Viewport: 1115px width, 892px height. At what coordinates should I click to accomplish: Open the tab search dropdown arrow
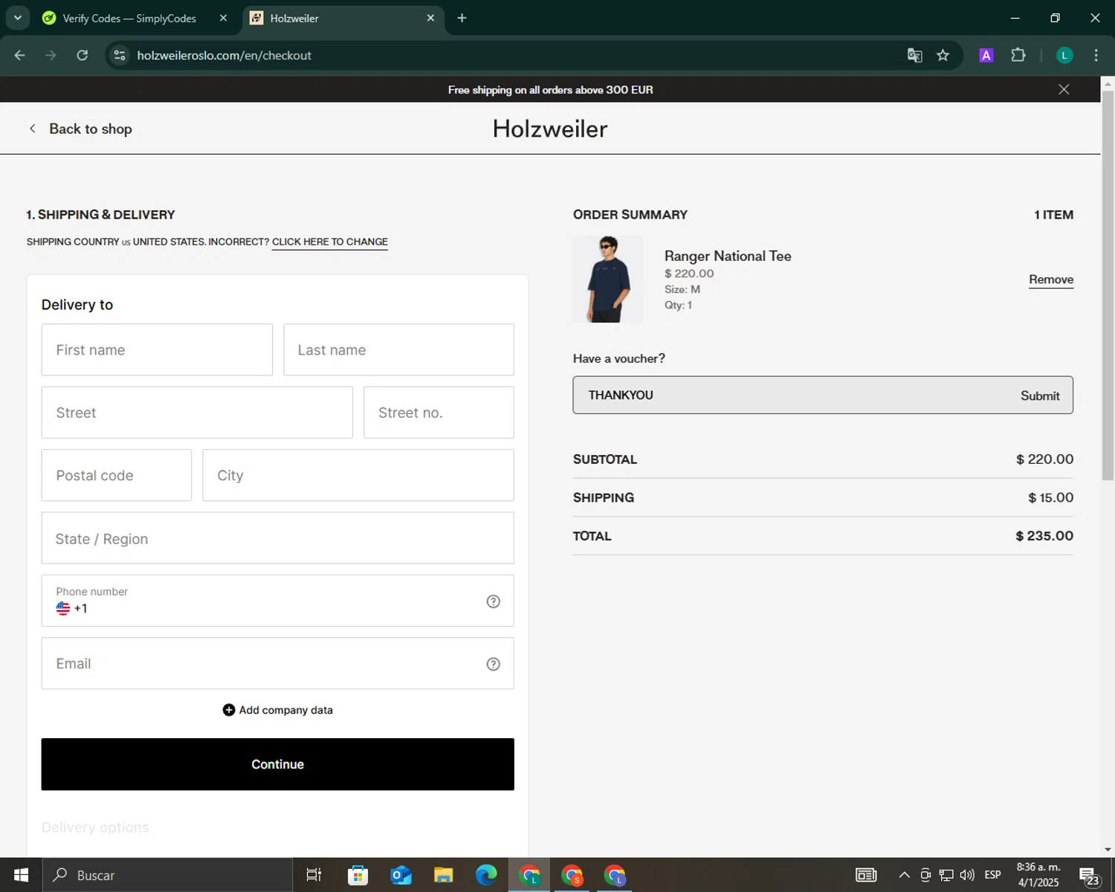17,18
